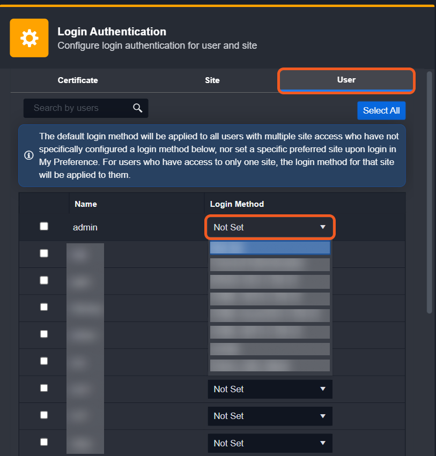Tick the checkbox for the admin user

44,227
